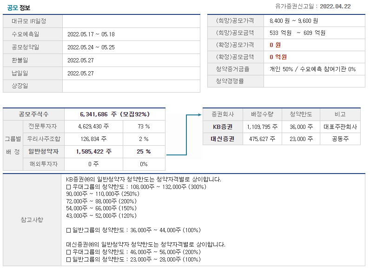The image size is (370, 268).
Task: Select 우대그룹 108,000주 ~ 132,000주 (300%) line
Action: point(136,187)
